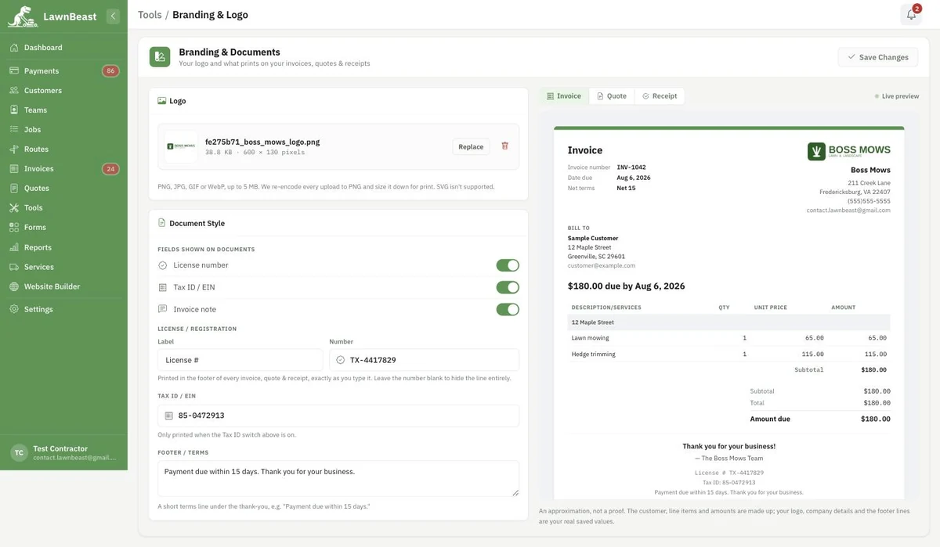Click the Tax ID / EIN row icon
Image resolution: width=940 pixels, height=547 pixels.
[163, 287]
